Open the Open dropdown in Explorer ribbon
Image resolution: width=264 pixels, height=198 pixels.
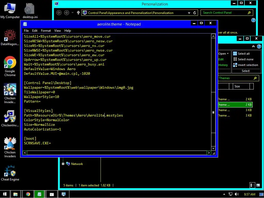tap(224, 54)
